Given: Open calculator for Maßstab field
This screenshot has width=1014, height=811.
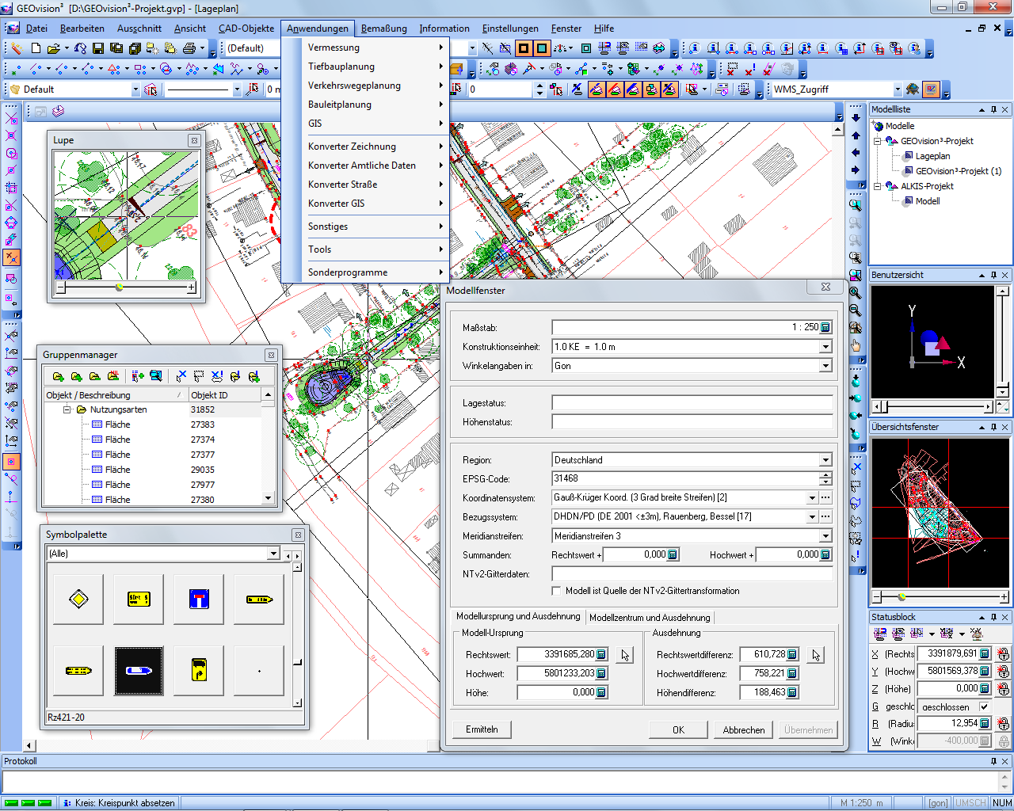Looking at the screenshot, I should [825, 327].
